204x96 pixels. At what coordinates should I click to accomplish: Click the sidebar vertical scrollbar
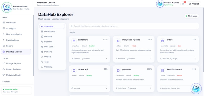point(33,45)
